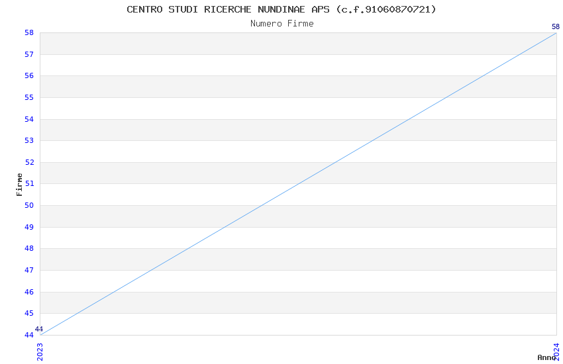The height and width of the screenshot is (364, 563).
Task: Click the y-axis label 55
Action: [29, 97]
